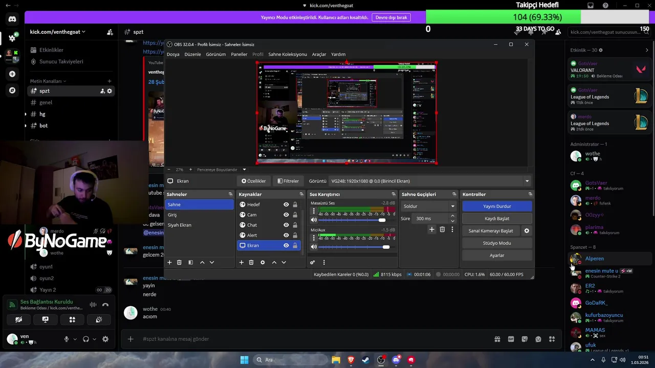This screenshot has height=368, width=655.
Task: Open the Paneller menu in OBS
Action: (239, 54)
